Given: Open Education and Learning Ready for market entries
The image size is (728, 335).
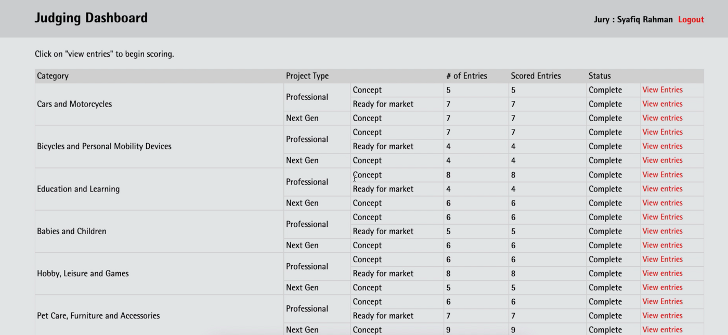Looking at the screenshot, I should pos(662,189).
